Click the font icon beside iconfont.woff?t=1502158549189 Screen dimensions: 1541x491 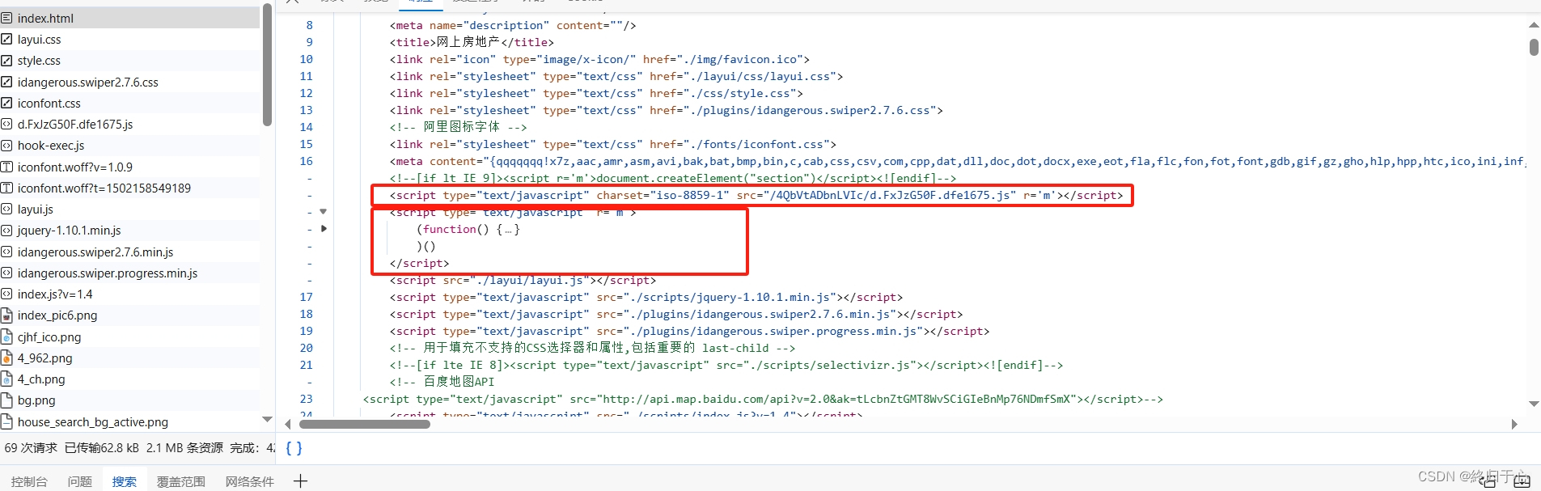click(x=6, y=188)
